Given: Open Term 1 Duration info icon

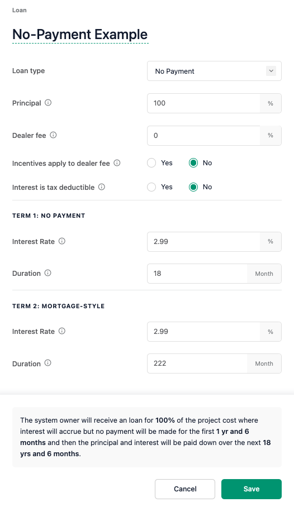Looking at the screenshot, I should tap(48, 273).
